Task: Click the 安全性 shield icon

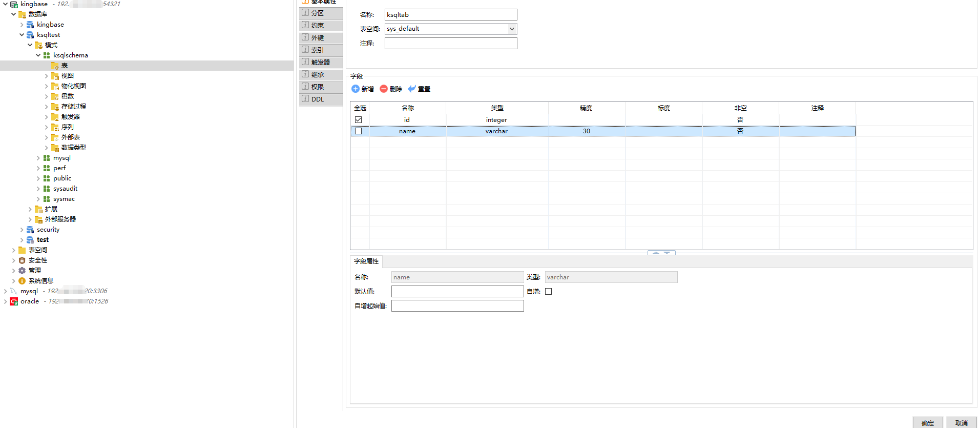Action: coord(22,260)
